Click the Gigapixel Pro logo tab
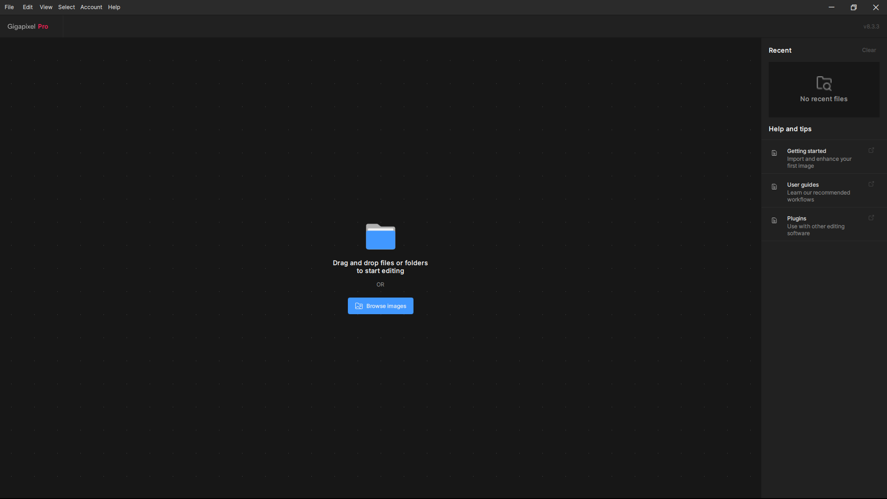Image resolution: width=887 pixels, height=499 pixels. click(x=28, y=26)
